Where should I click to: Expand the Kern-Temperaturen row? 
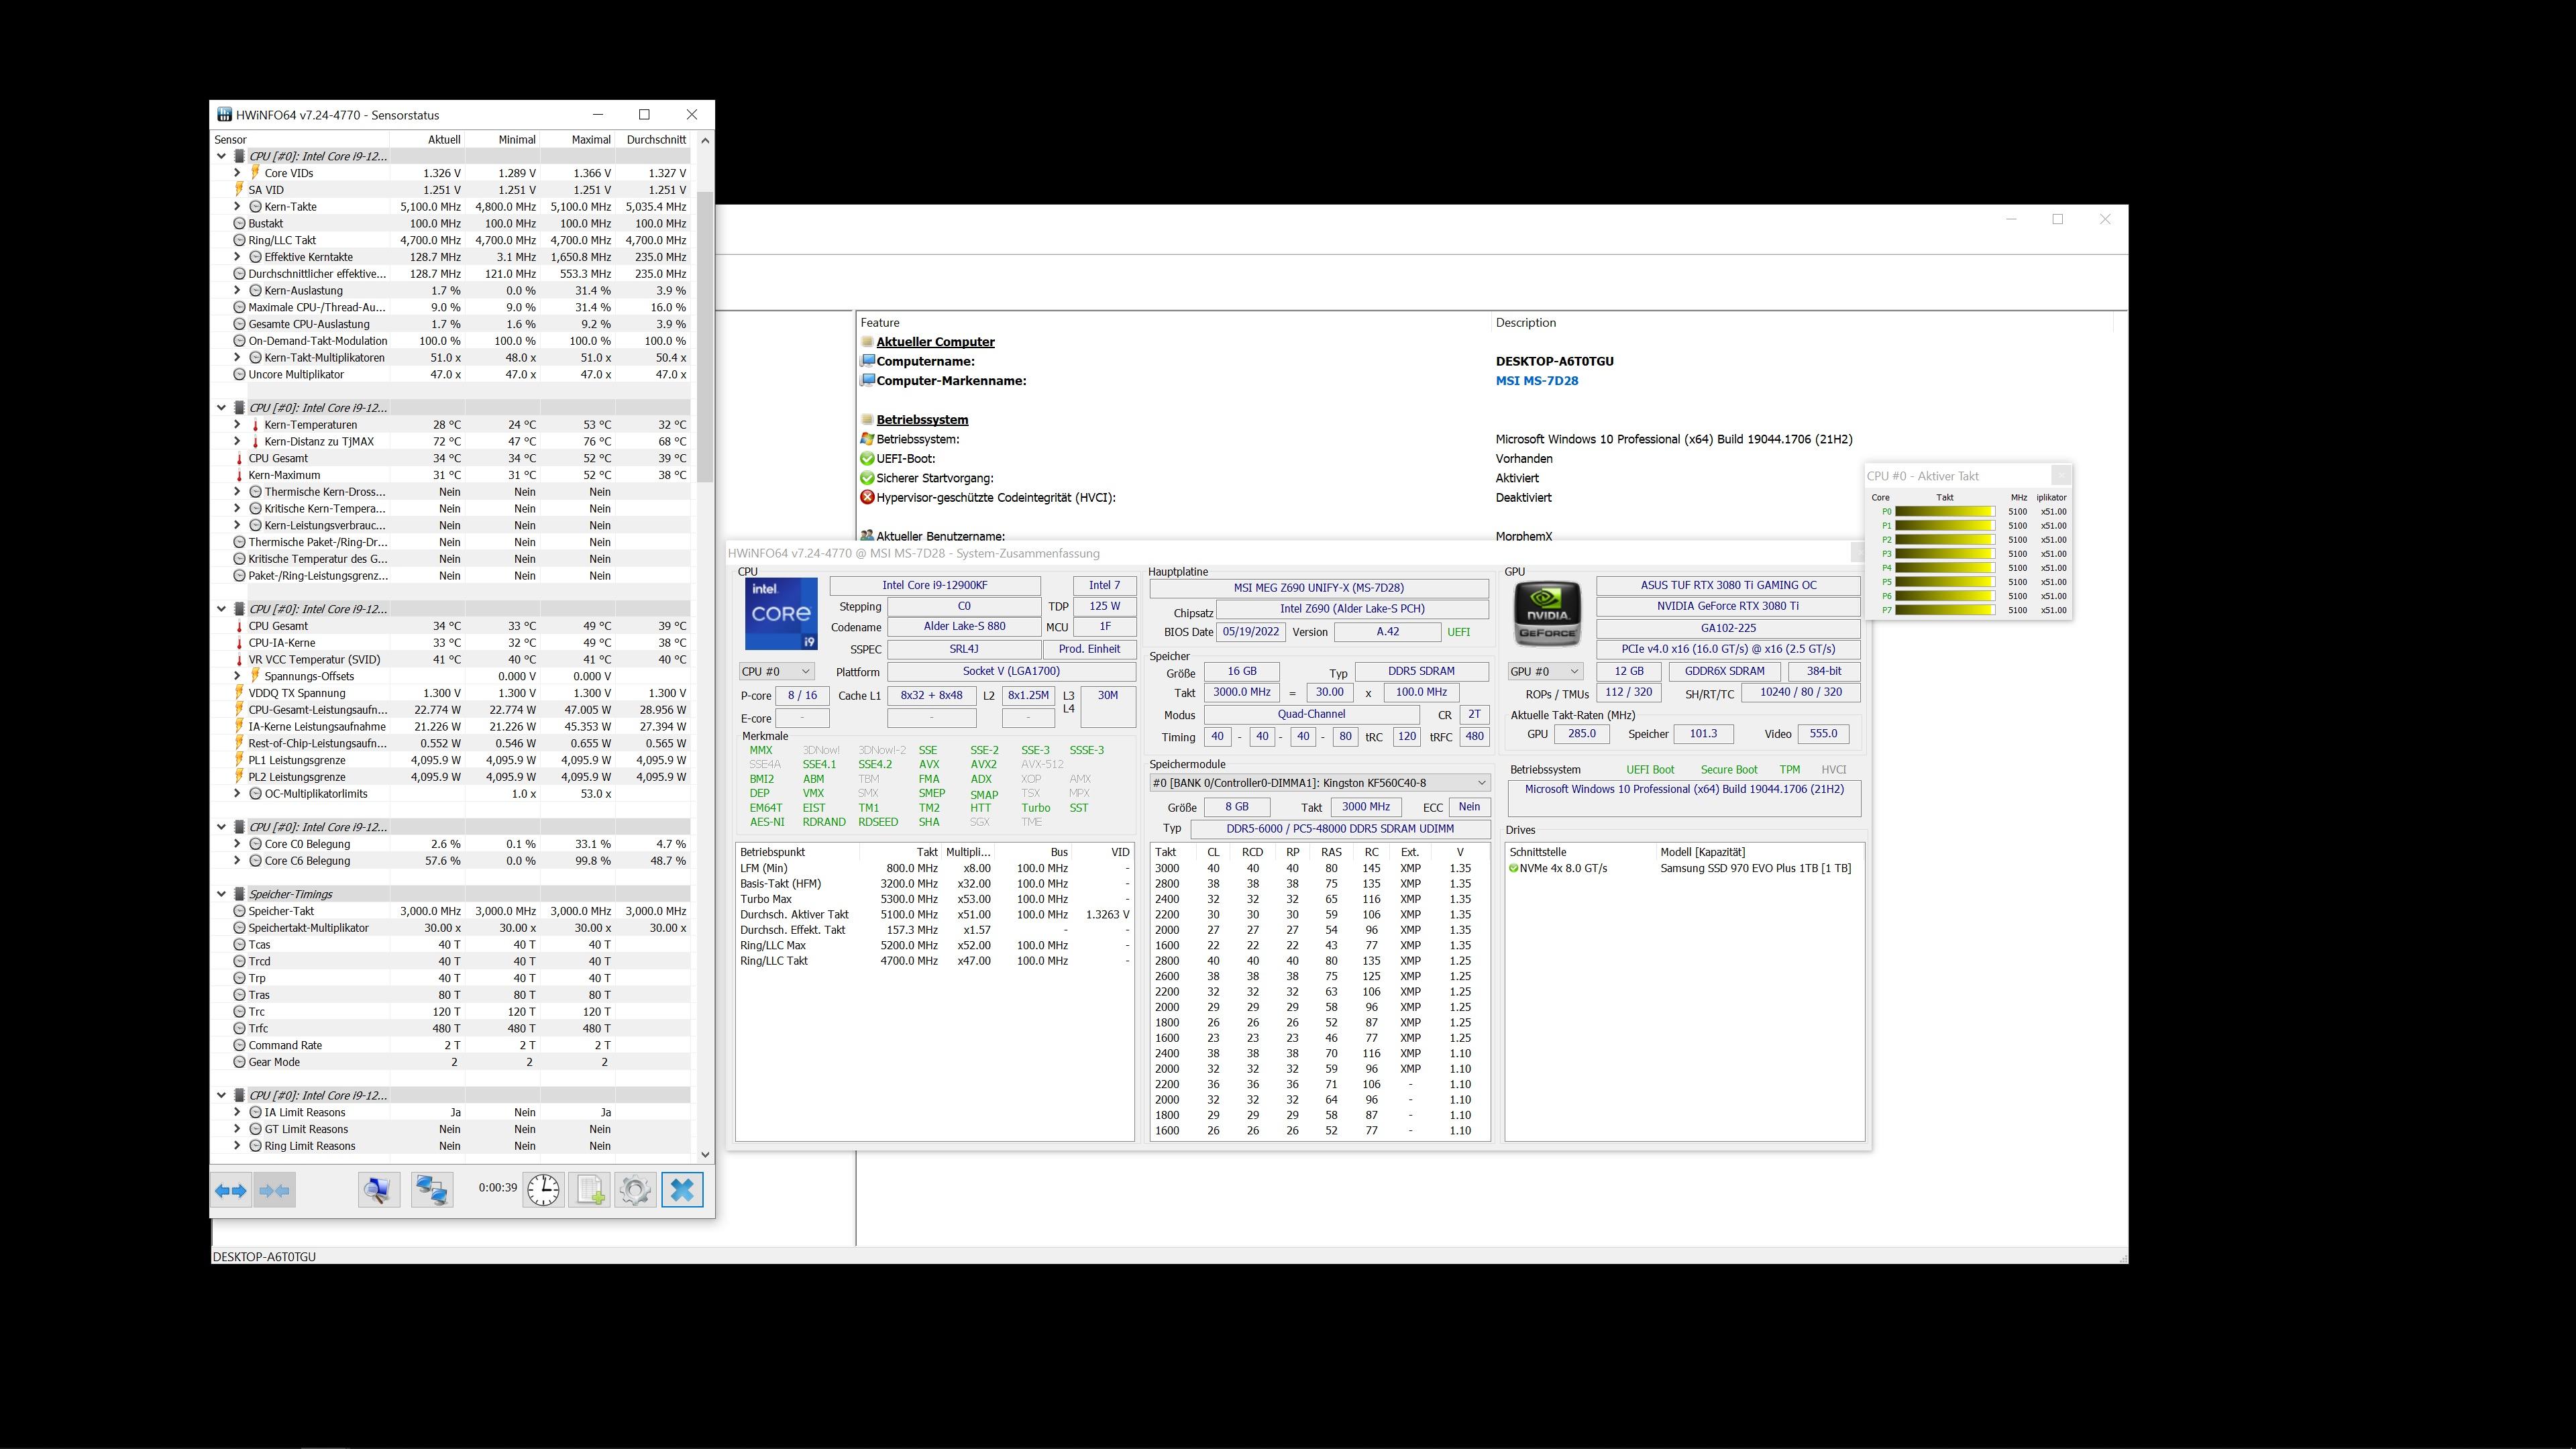pos(237,425)
